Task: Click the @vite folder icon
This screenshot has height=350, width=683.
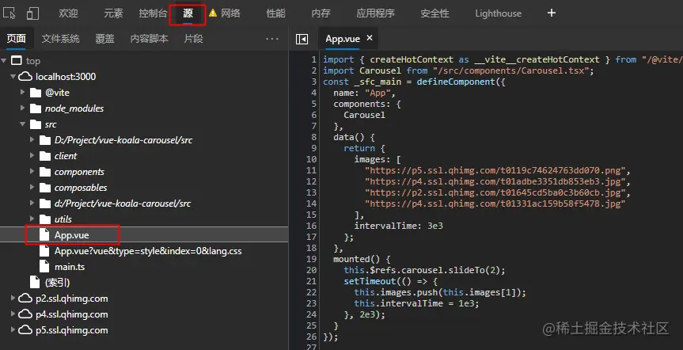Action: pos(36,93)
